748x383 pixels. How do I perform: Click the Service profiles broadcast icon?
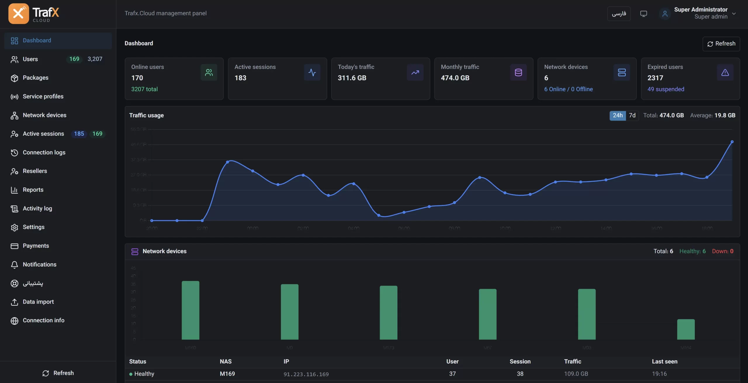[14, 97]
